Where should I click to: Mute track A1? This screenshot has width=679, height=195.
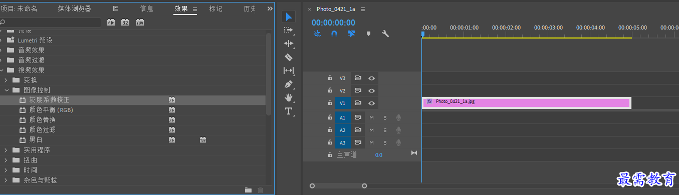372,117
